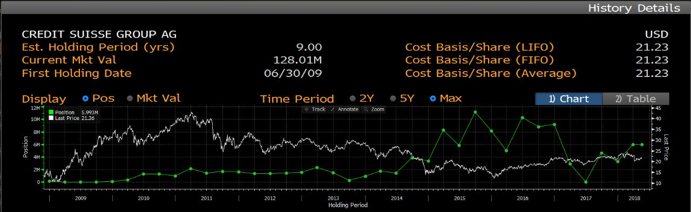This screenshot has width=691, height=212.
Task: Click the holding period value 9.00
Action: [309, 47]
